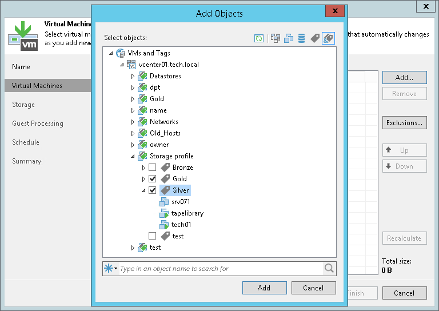
Task: Click the Bronze tag icon
Action: pos(165,168)
